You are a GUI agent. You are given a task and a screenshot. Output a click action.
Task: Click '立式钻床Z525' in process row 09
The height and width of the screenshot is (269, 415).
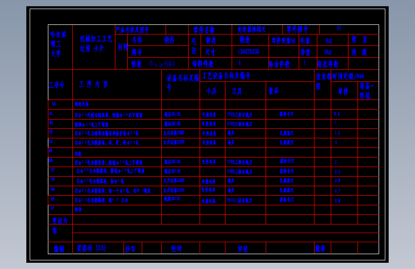(174, 190)
